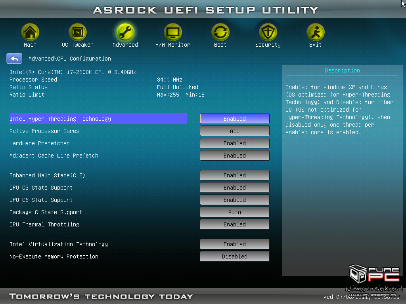This screenshot has height=304, width=406.
Task: Switch to the Exit tab label
Action: (315, 45)
